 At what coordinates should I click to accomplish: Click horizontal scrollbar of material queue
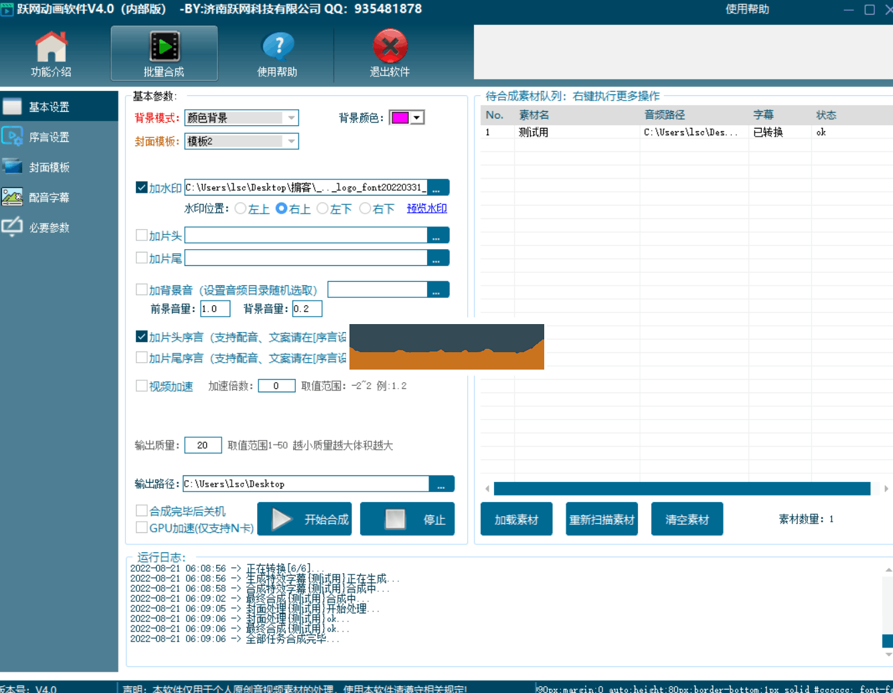pyautogui.click(x=682, y=489)
